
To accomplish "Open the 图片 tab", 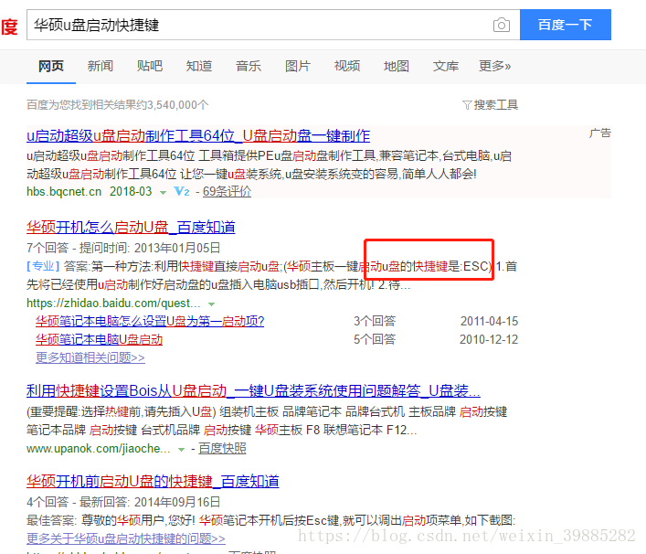I will click(x=298, y=66).
